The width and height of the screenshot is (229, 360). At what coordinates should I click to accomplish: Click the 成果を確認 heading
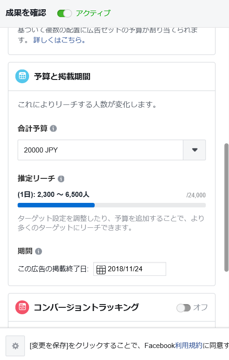(x=26, y=12)
